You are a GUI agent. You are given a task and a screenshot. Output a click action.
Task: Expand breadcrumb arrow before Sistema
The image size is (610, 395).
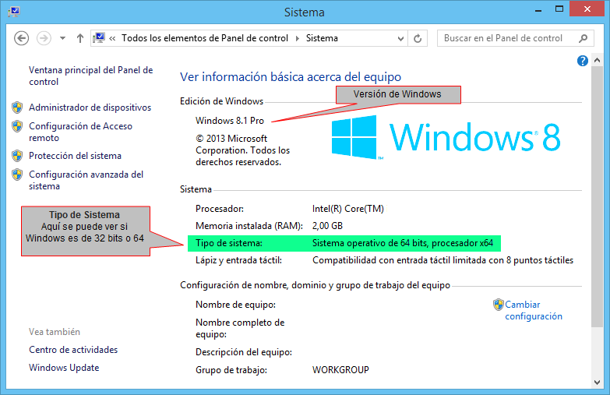pos(298,38)
